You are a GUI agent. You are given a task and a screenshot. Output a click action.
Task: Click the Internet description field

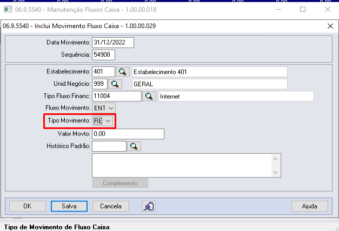[236, 96]
